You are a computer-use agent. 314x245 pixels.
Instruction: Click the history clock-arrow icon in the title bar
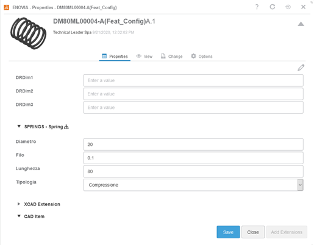[288, 7]
